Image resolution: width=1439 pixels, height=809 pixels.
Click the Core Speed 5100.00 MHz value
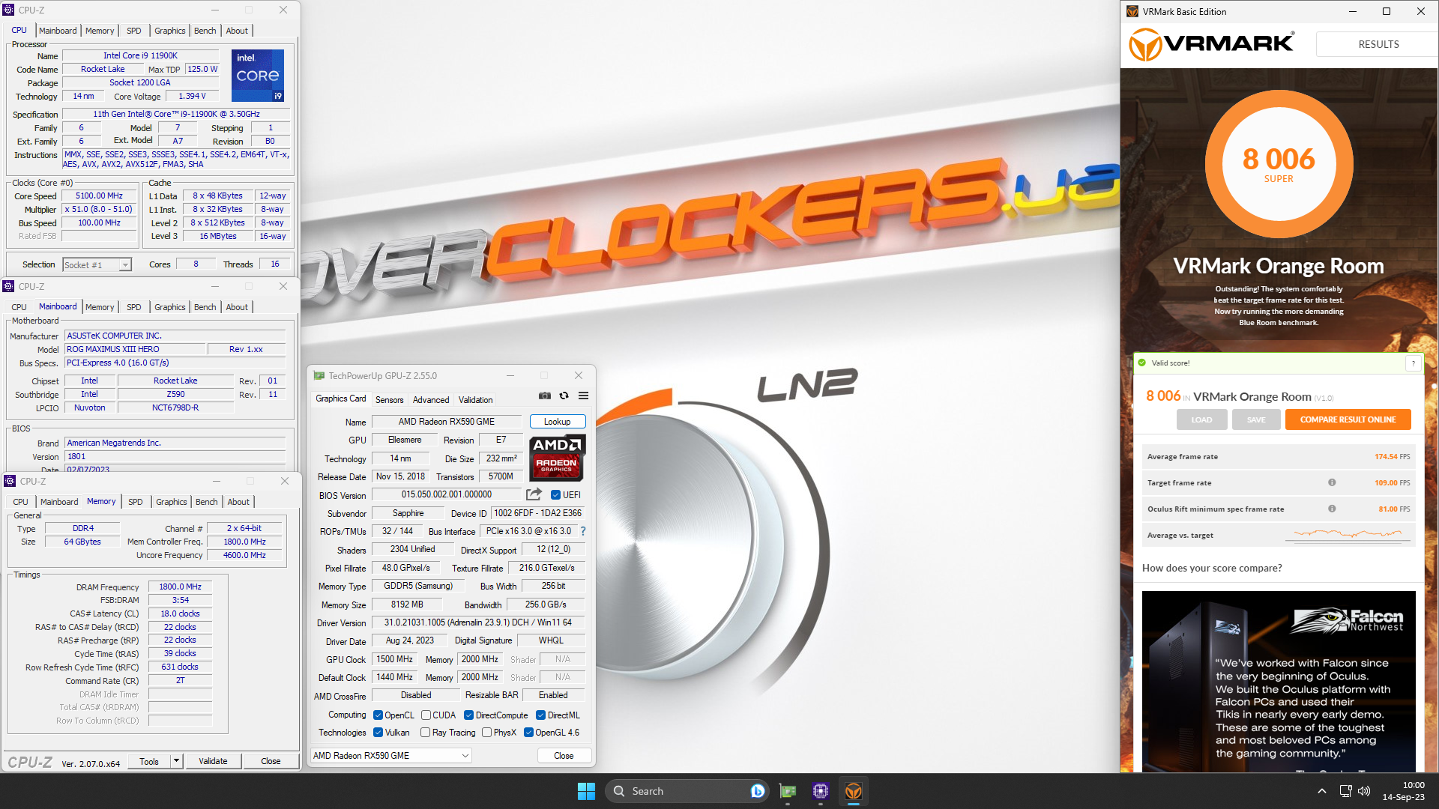coord(99,196)
